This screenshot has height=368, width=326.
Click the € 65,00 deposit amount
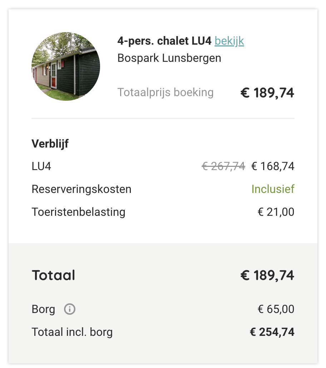pos(276,309)
